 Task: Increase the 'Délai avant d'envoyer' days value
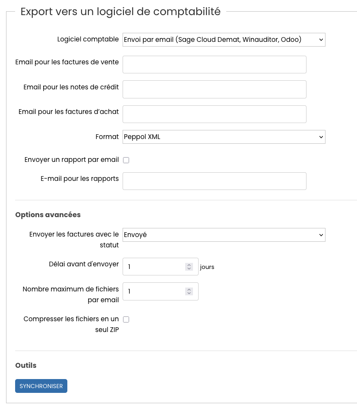coord(189,265)
